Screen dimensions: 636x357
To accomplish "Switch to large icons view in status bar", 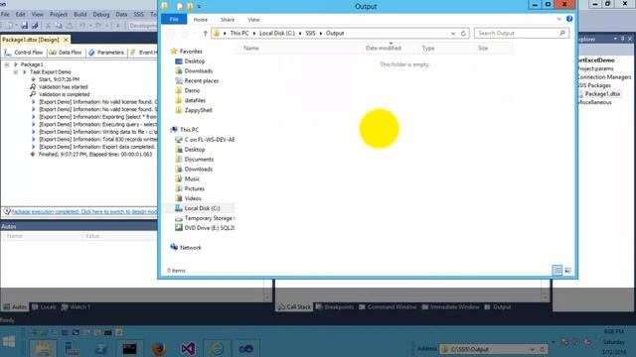I will [x=567, y=271].
